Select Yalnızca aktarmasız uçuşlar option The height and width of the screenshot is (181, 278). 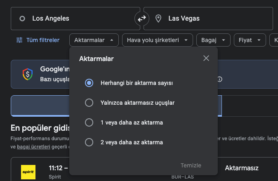click(89, 103)
